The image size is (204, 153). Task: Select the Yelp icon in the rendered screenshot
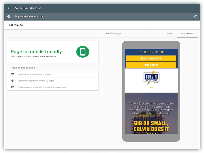click(156, 52)
